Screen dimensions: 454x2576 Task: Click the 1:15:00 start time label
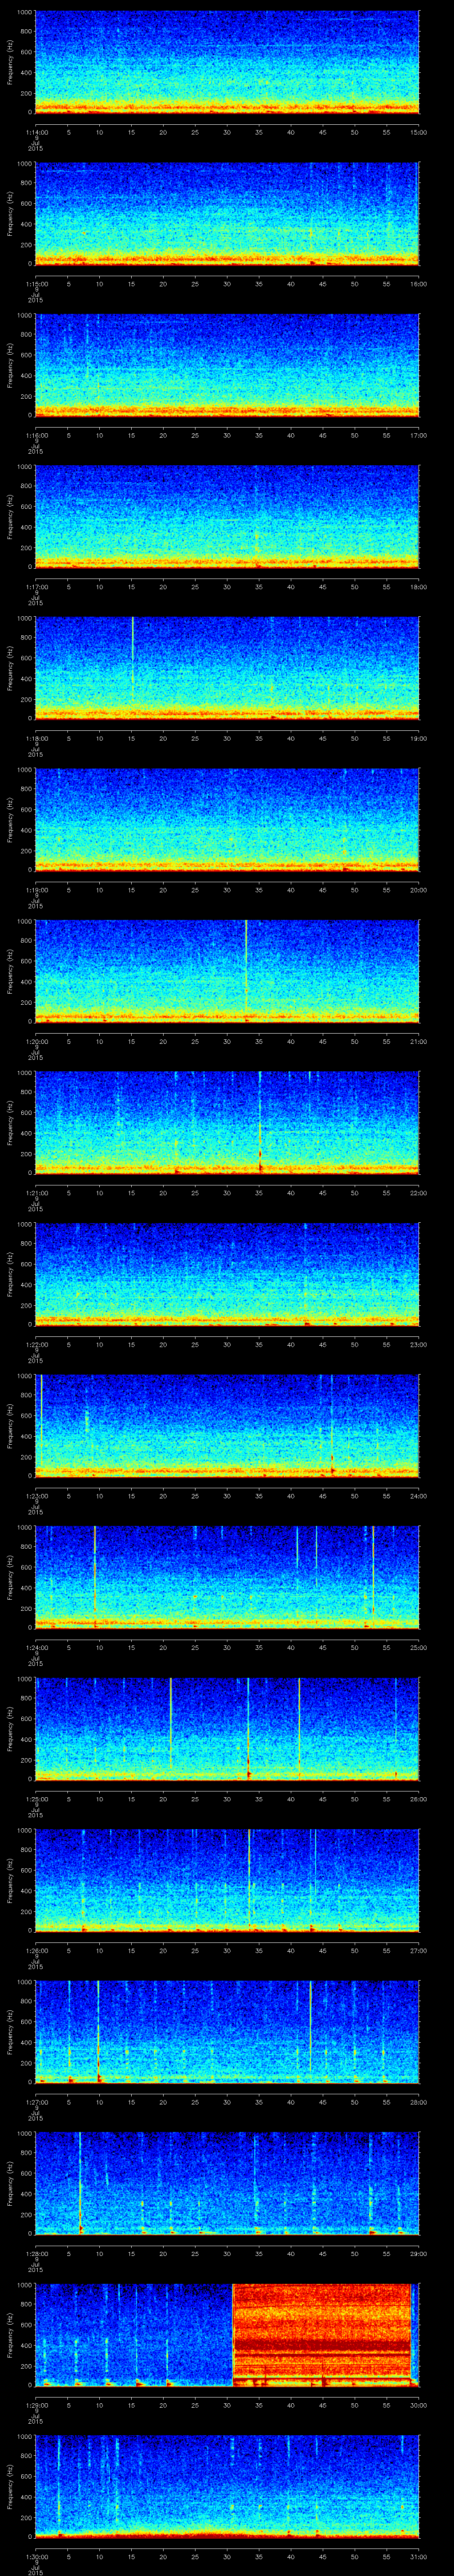pyautogui.click(x=36, y=284)
